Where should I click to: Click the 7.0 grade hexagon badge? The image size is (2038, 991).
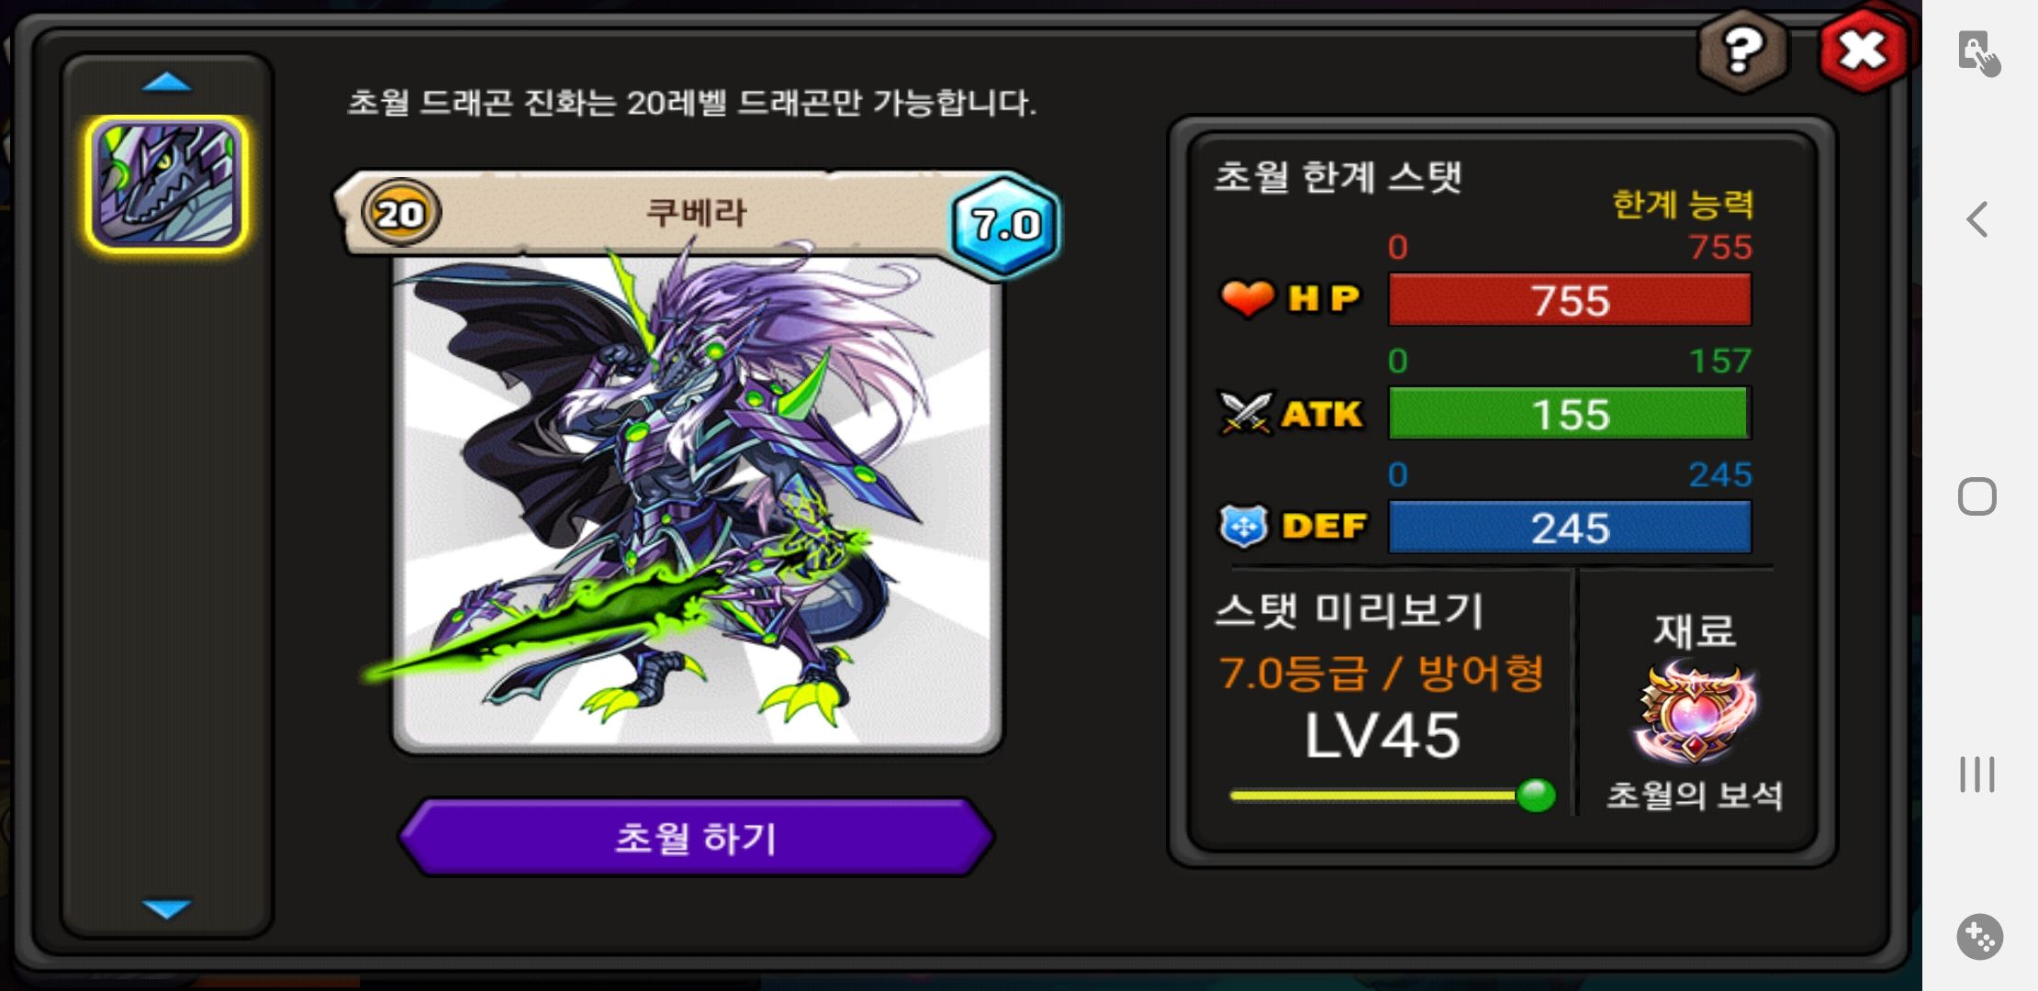click(1005, 224)
